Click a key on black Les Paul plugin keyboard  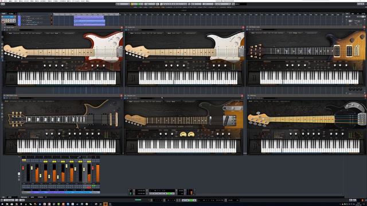click(67, 146)
